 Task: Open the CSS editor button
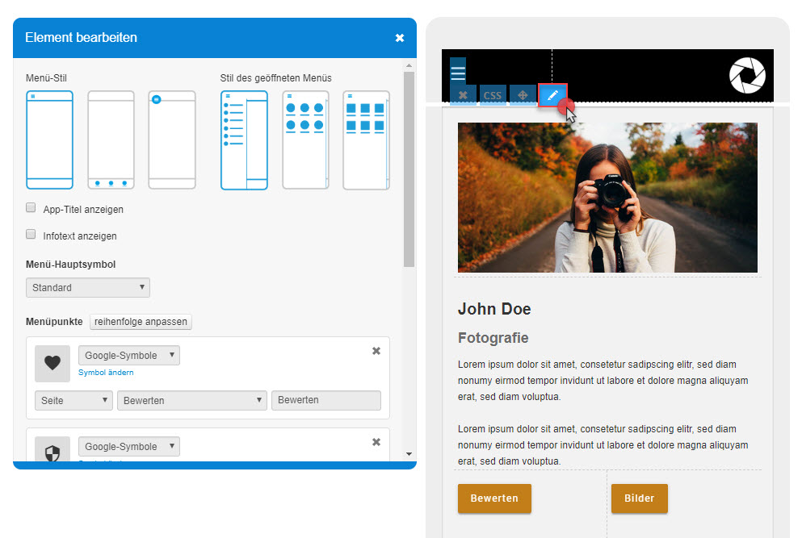[x=493, y=95]
